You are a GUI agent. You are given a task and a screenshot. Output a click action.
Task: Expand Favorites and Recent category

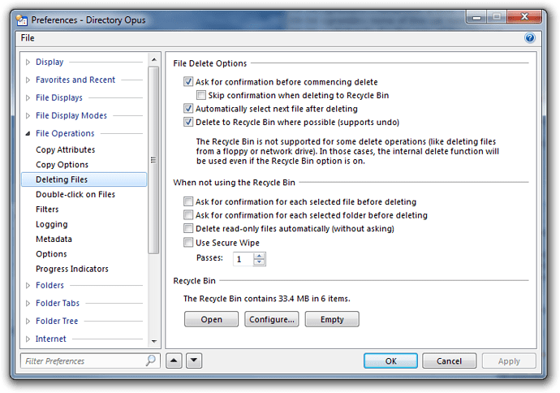pyautogui.click(x=28, y=80)
